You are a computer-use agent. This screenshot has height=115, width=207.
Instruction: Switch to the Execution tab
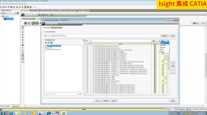54,28
